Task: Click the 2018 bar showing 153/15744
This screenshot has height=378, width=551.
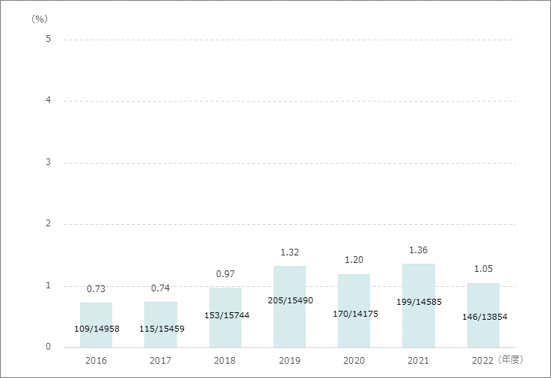Action: [x=225, y=317]
